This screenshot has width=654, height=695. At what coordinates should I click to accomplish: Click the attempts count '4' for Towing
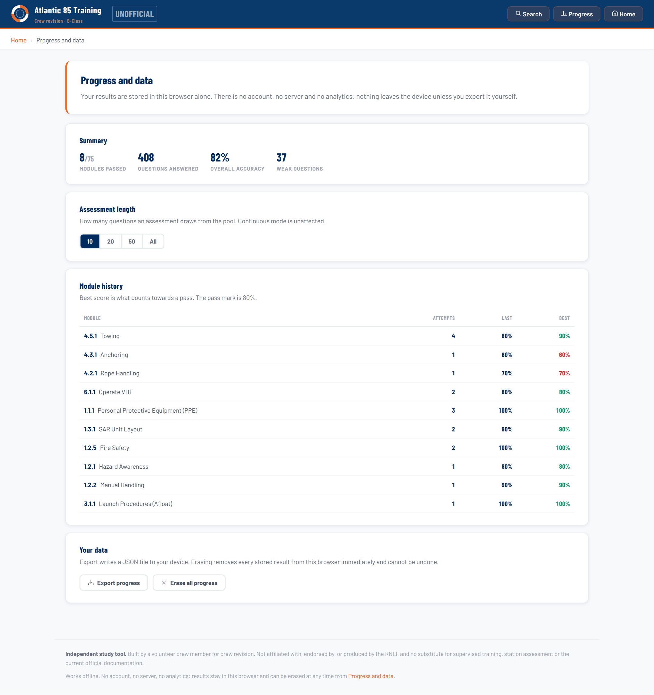(454, 336)
